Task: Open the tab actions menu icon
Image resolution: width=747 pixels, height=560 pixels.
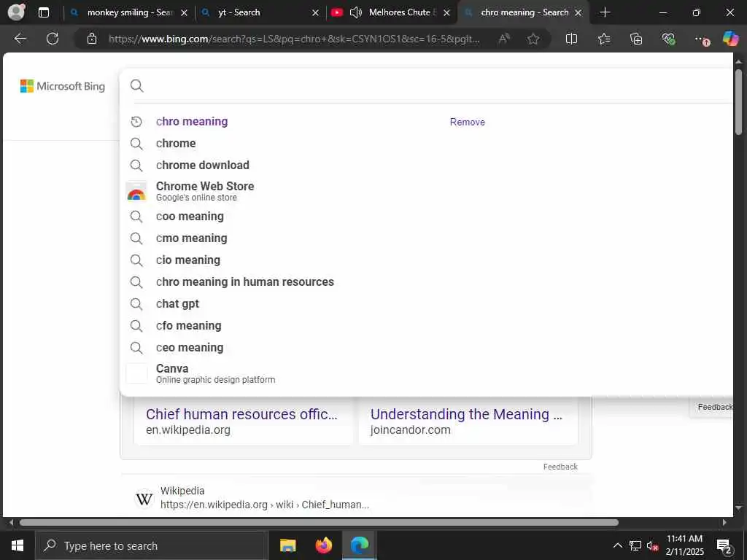Action: point(44,12)
